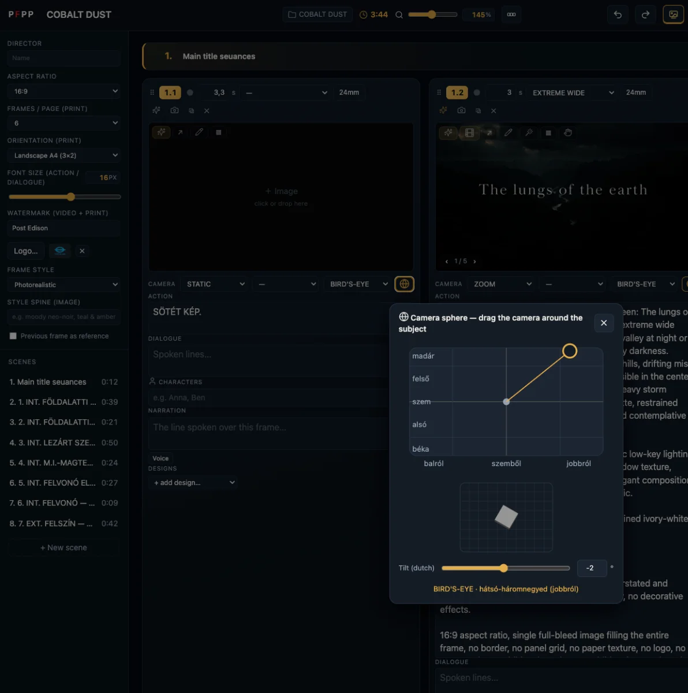Image resolution: width=688 pixels, height=693 pixels.
Task: Click the + New scene button
Action: 63,547
